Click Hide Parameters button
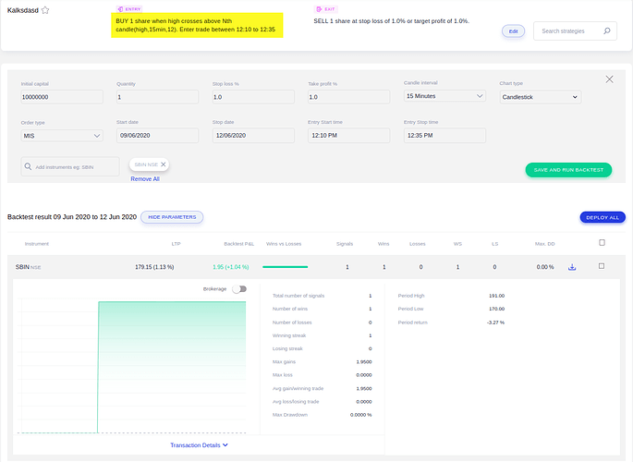 click(x=172, y=217)
